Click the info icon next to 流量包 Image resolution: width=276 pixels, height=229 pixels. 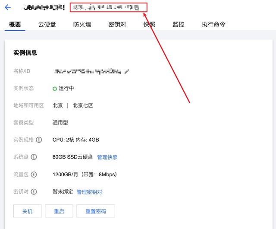tap(34, 175)
